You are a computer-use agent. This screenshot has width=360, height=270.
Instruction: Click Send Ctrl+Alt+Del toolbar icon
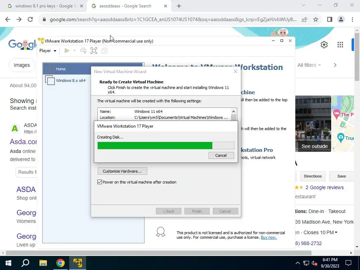(x=83, y=51)
